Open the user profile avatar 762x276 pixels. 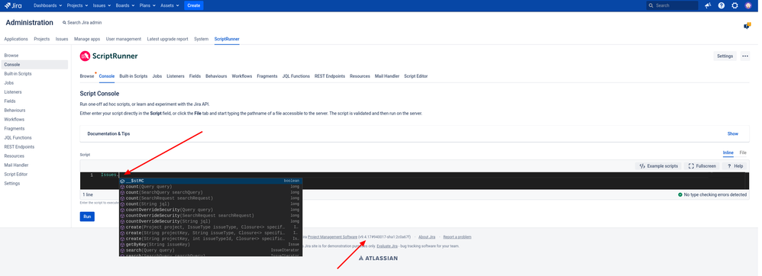tap(748, 5)
